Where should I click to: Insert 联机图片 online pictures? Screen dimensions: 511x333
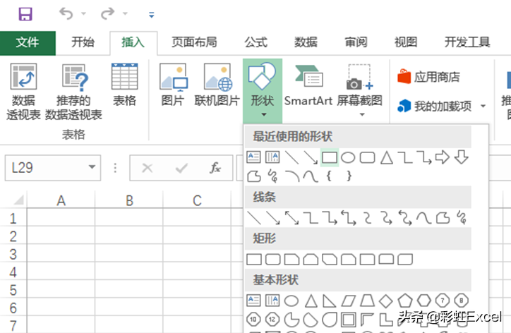[217, 85]
